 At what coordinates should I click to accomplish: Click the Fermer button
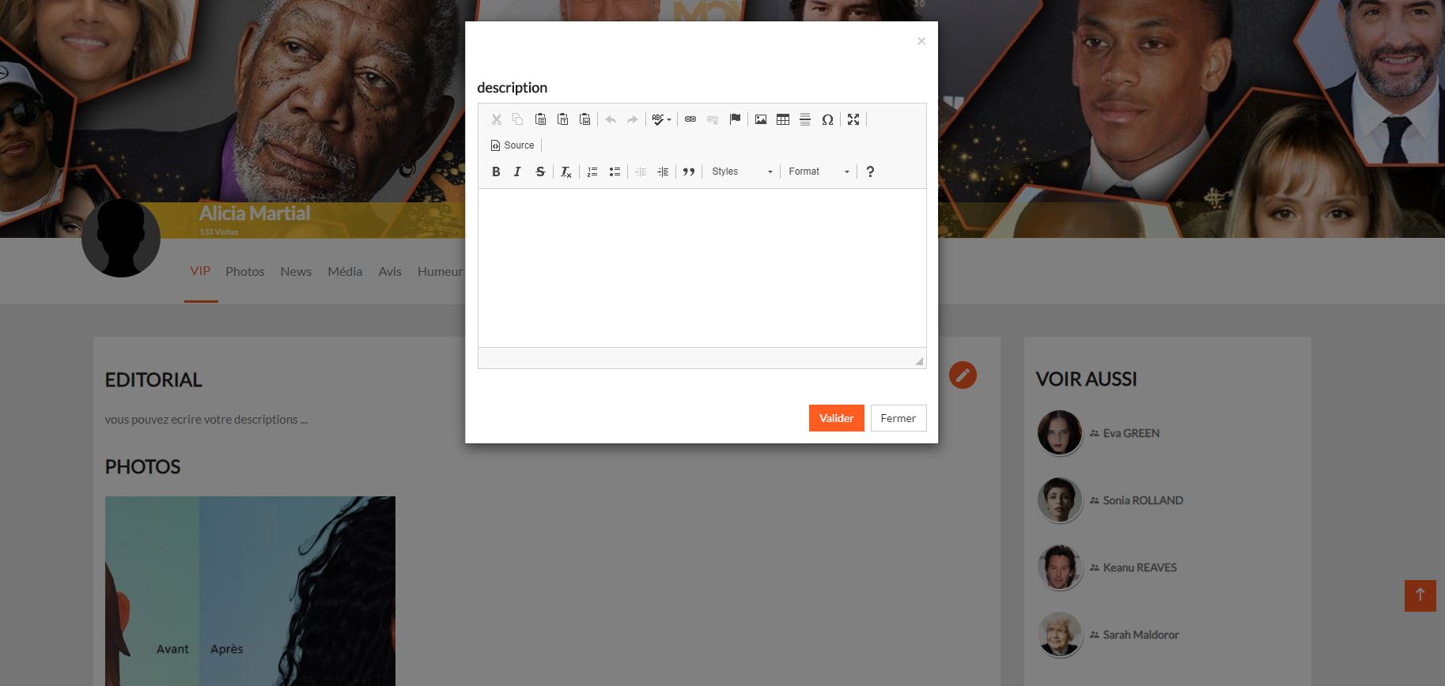click(x=898, y=418)
